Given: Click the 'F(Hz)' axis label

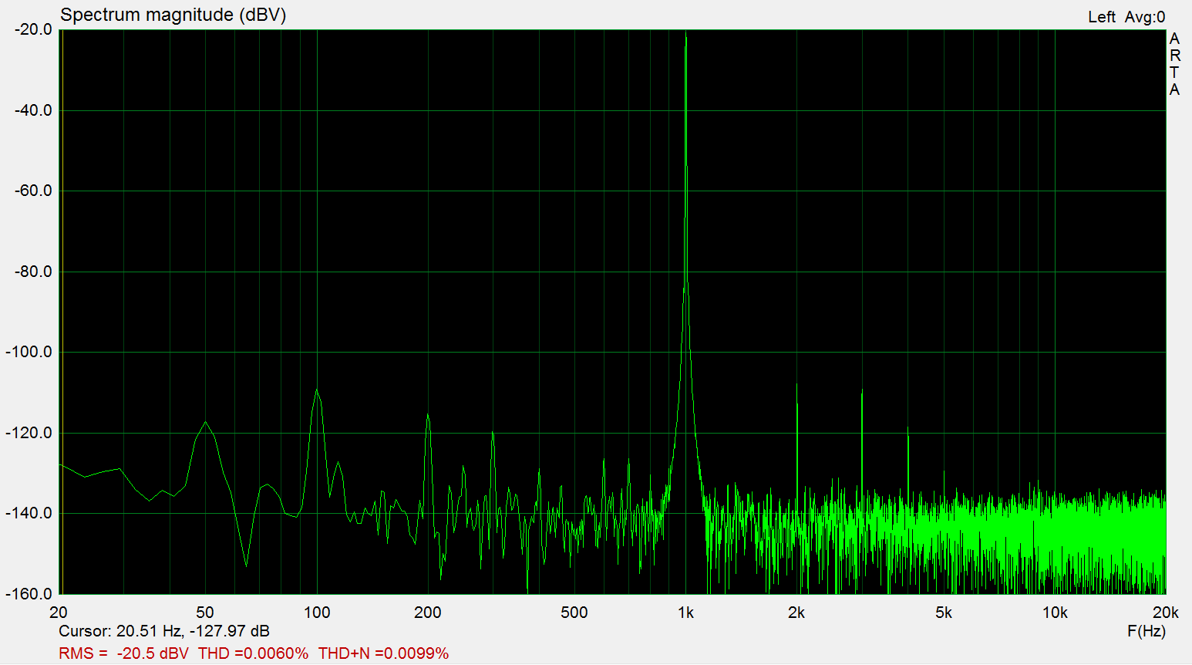Looking at the screenshot, I should point(1147,631).
